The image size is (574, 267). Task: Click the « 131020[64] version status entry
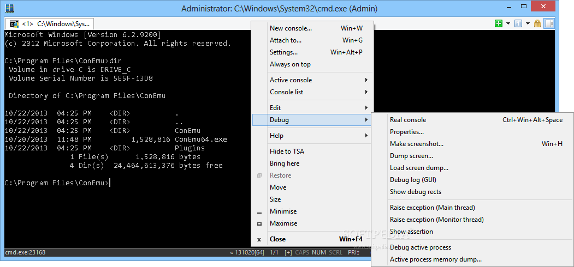point(247,252)
